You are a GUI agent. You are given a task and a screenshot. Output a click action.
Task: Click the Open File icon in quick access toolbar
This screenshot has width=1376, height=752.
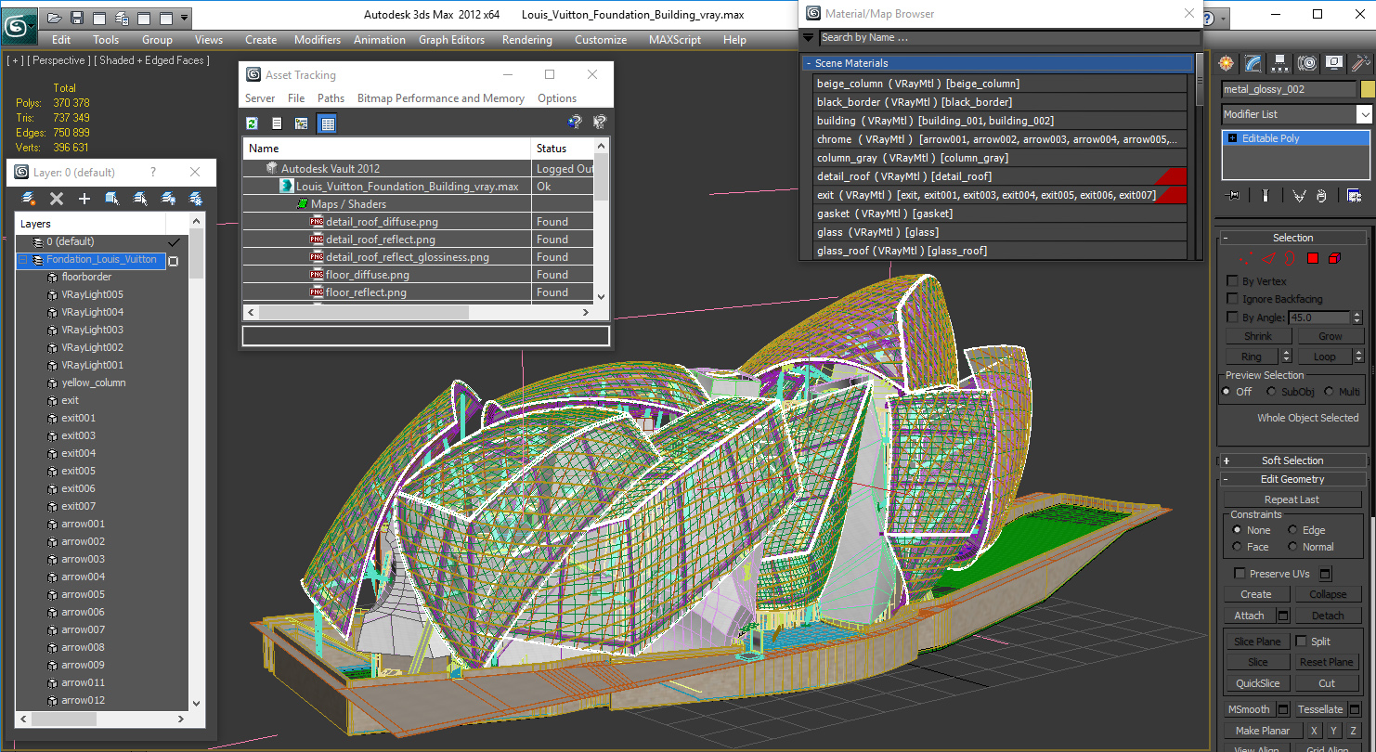tap(55, 18)
